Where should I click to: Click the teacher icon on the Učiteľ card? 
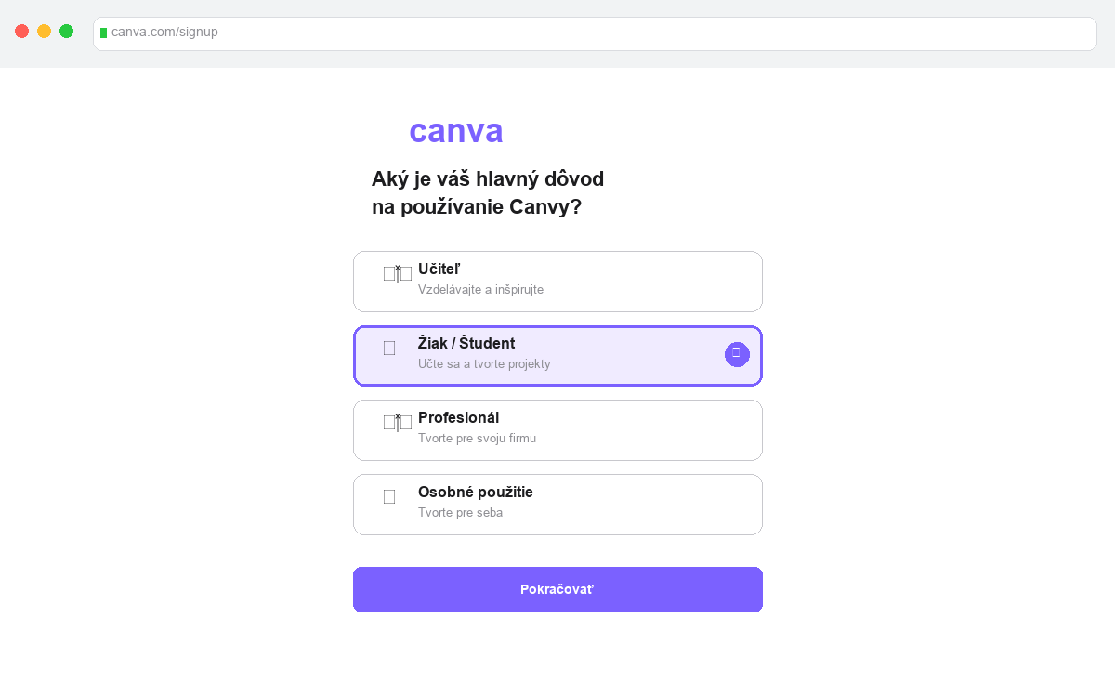coord(397,272)
